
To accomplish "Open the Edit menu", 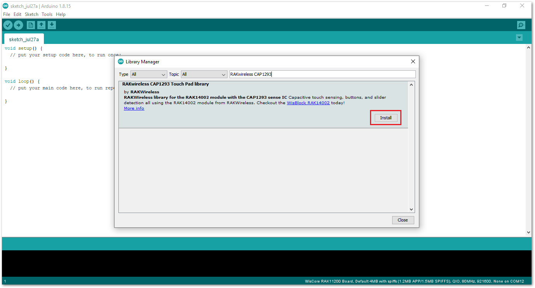I will 17,14.
